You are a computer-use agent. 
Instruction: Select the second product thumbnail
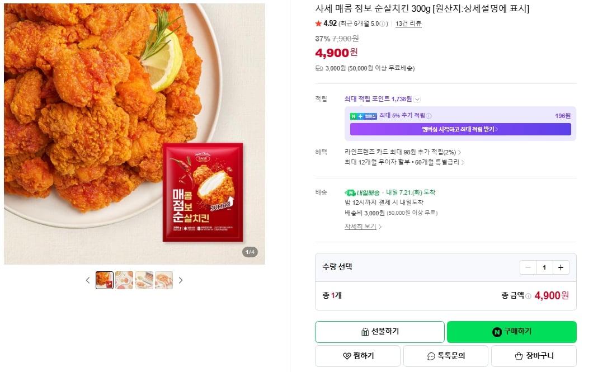124,280
